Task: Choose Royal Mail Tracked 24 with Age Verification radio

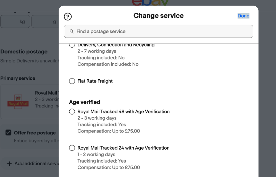Action: tap(72, 148)
